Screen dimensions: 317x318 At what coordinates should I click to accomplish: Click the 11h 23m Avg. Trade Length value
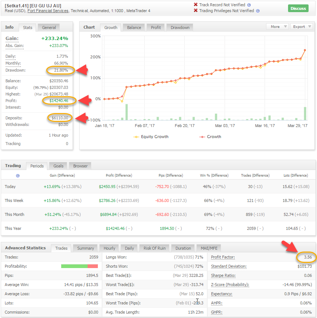click(x=196, y=312)
